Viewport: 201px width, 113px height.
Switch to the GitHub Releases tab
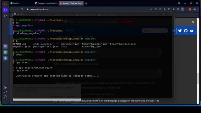click(46, 3)
